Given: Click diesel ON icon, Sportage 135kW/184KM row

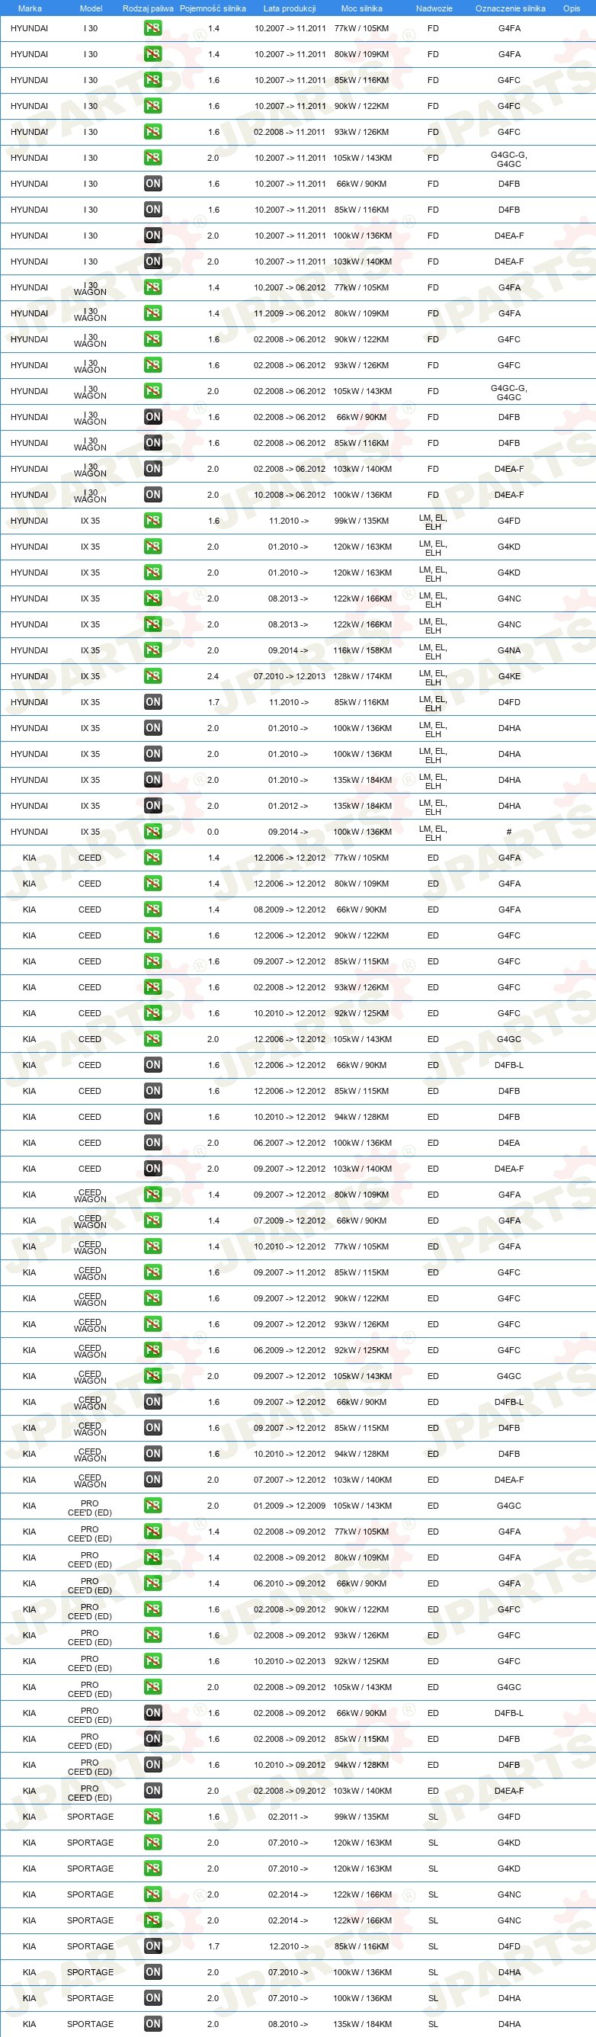Looking at the screenshot, I should [152, 2024].
